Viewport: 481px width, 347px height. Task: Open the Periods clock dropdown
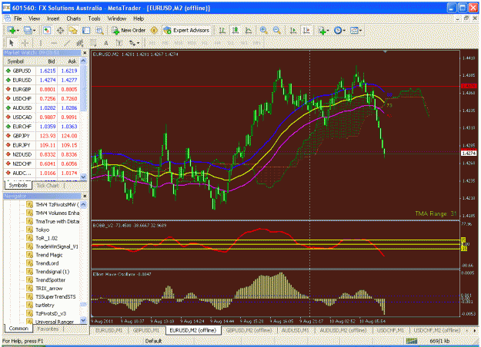coord(339,30)
